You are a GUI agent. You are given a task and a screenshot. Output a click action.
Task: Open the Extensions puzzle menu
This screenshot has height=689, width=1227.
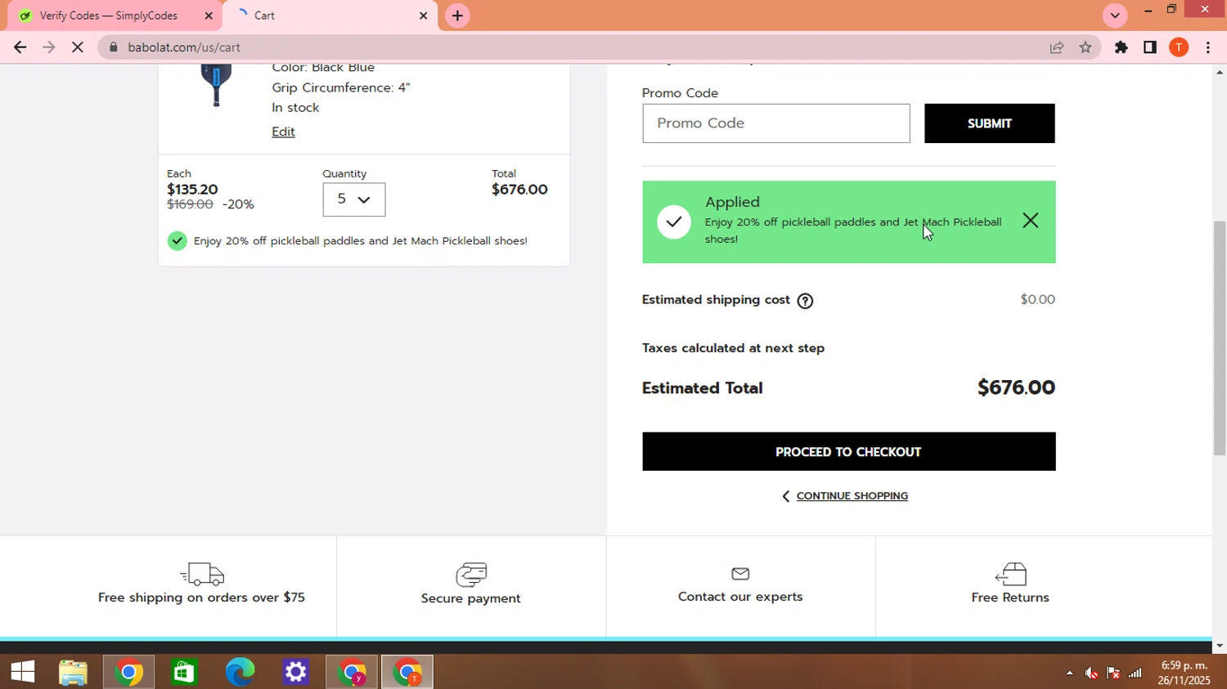[x=1121, y=47]
